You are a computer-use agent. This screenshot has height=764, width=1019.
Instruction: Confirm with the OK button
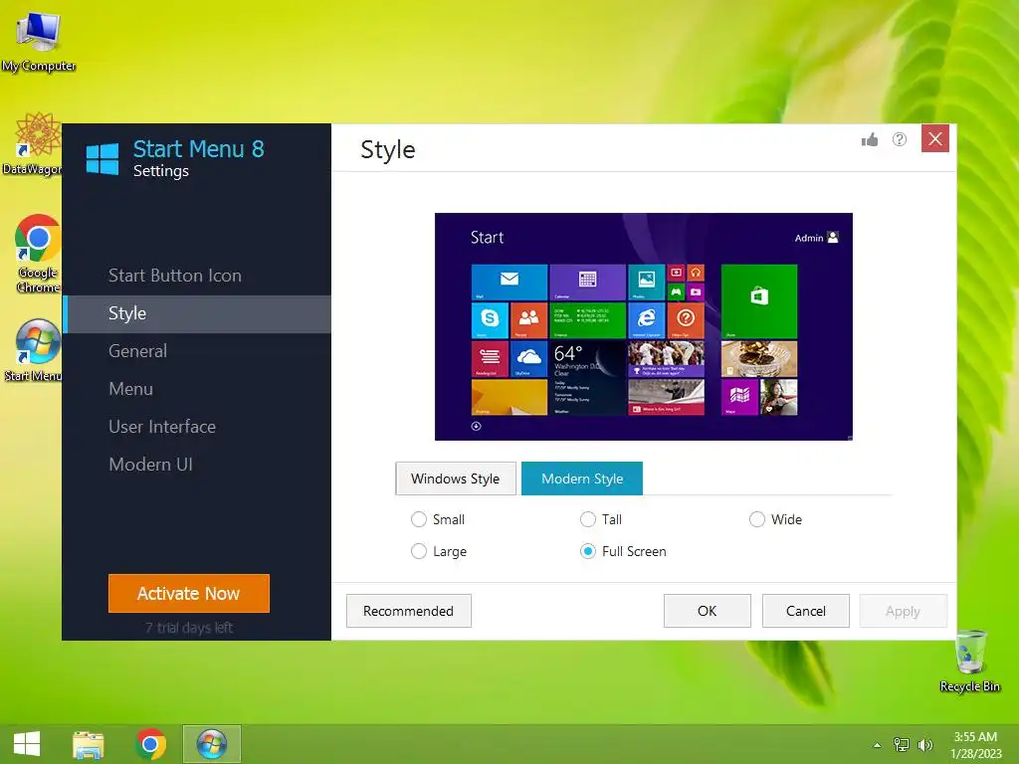click(708, 612)
